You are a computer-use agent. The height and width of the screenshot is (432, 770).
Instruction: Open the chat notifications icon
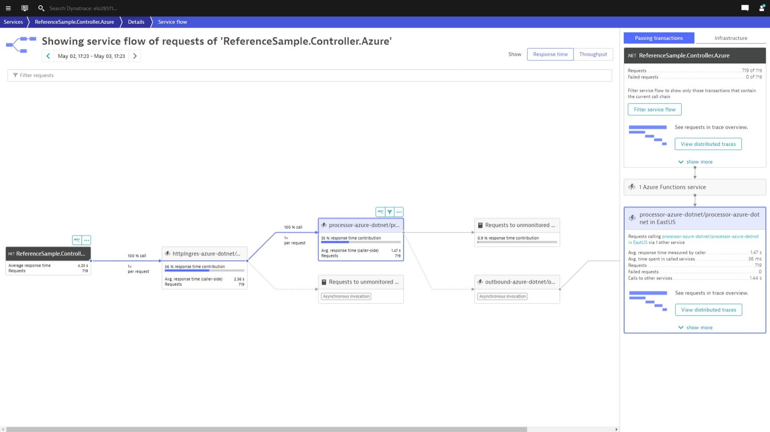tap(745, 8)
